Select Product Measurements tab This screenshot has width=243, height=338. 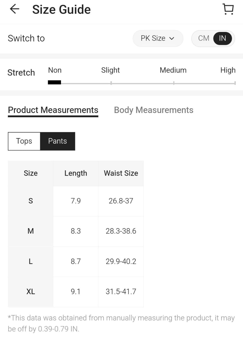point(53,110)
